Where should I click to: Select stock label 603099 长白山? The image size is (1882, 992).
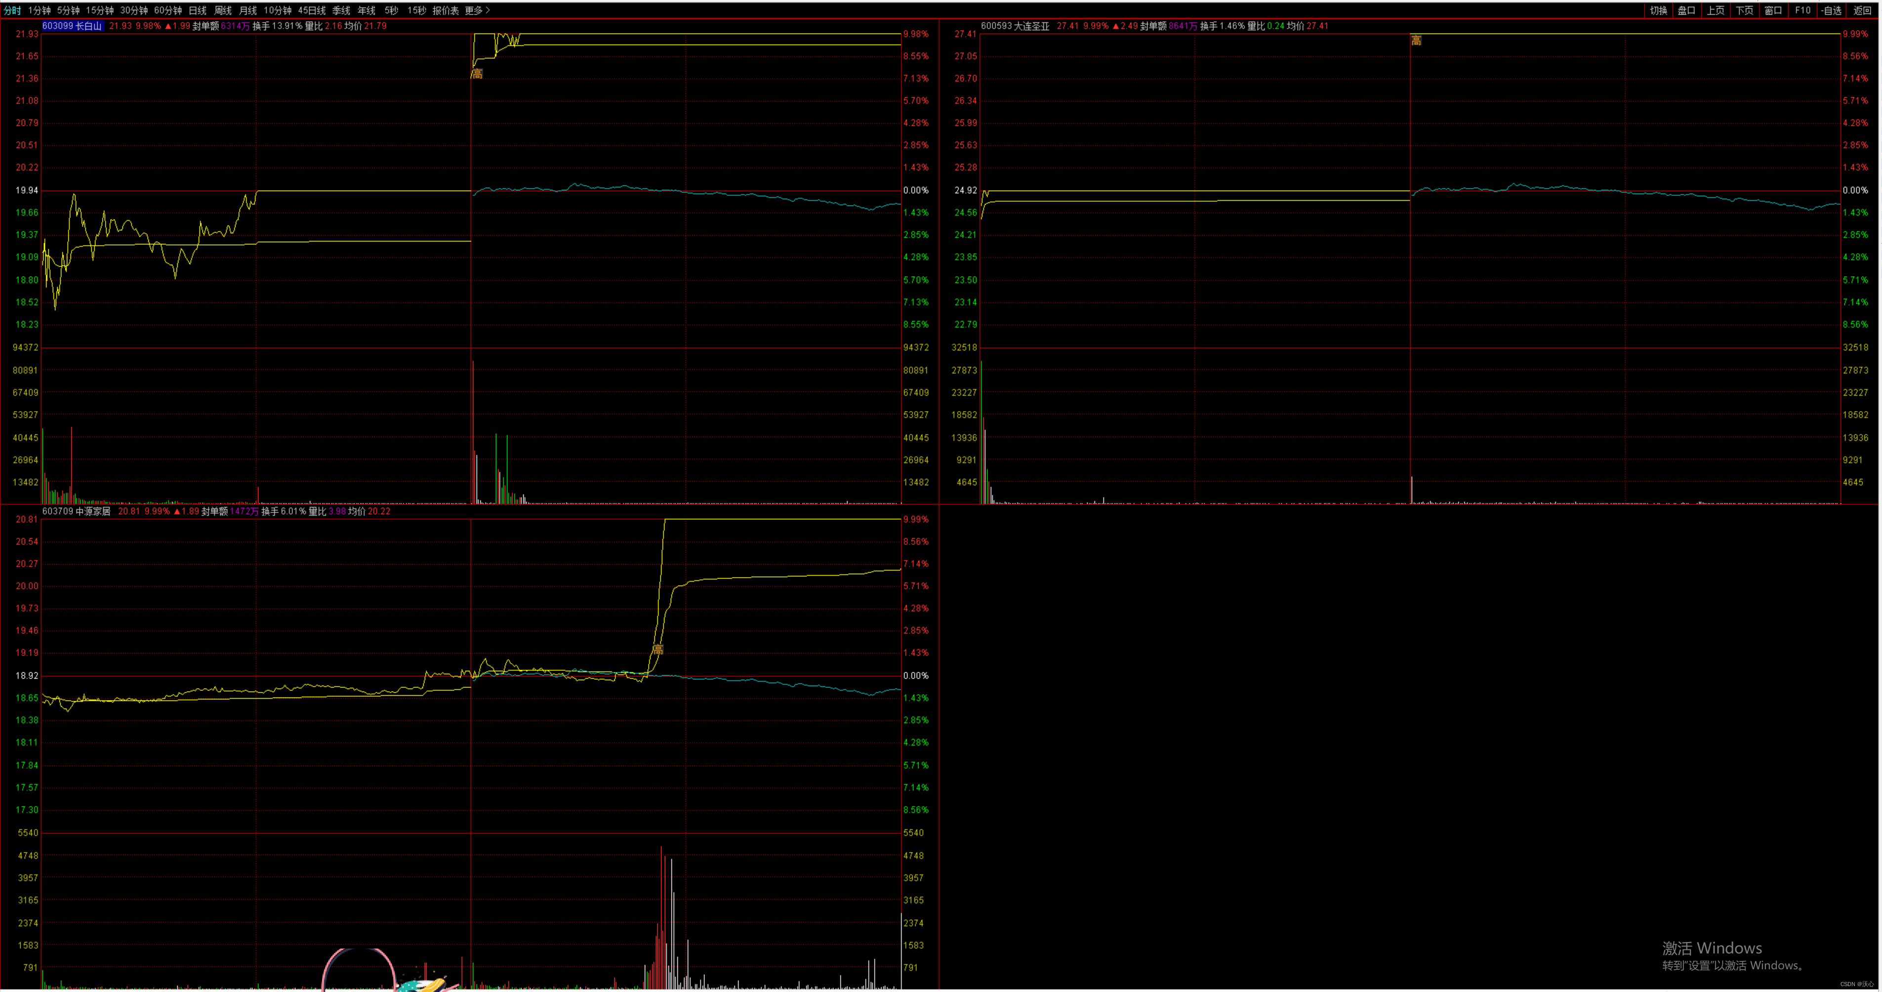click(x=72, y=26)
